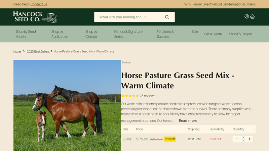
Task: Click the Size column header
Action: point(125,129)
